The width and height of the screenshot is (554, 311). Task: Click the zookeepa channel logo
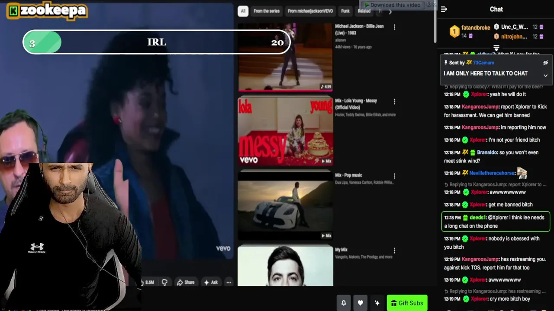[47, 11]
